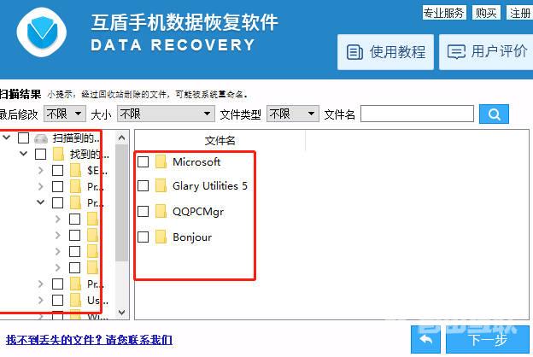This screenshot has height=357, width=533.
Task: Open 最后修改 dropdown showing 不限
Action: [x=65, y=114]
